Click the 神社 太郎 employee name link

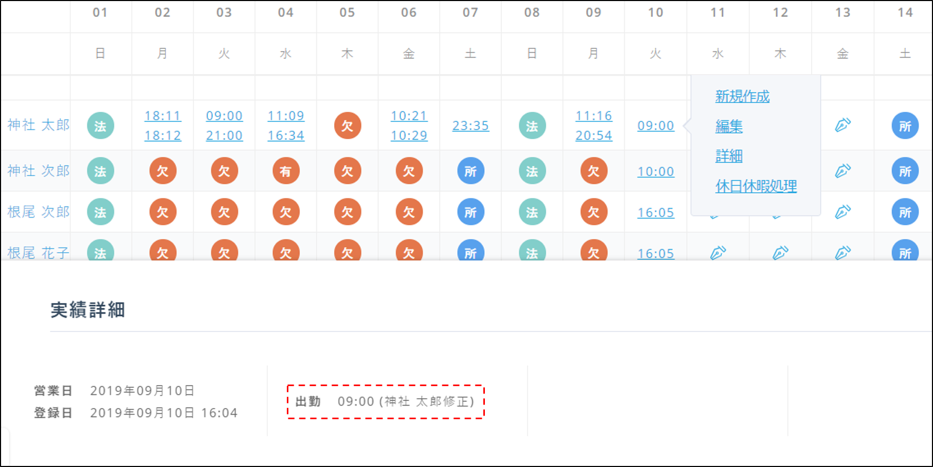pyautogui.click(x=38, y=125)
